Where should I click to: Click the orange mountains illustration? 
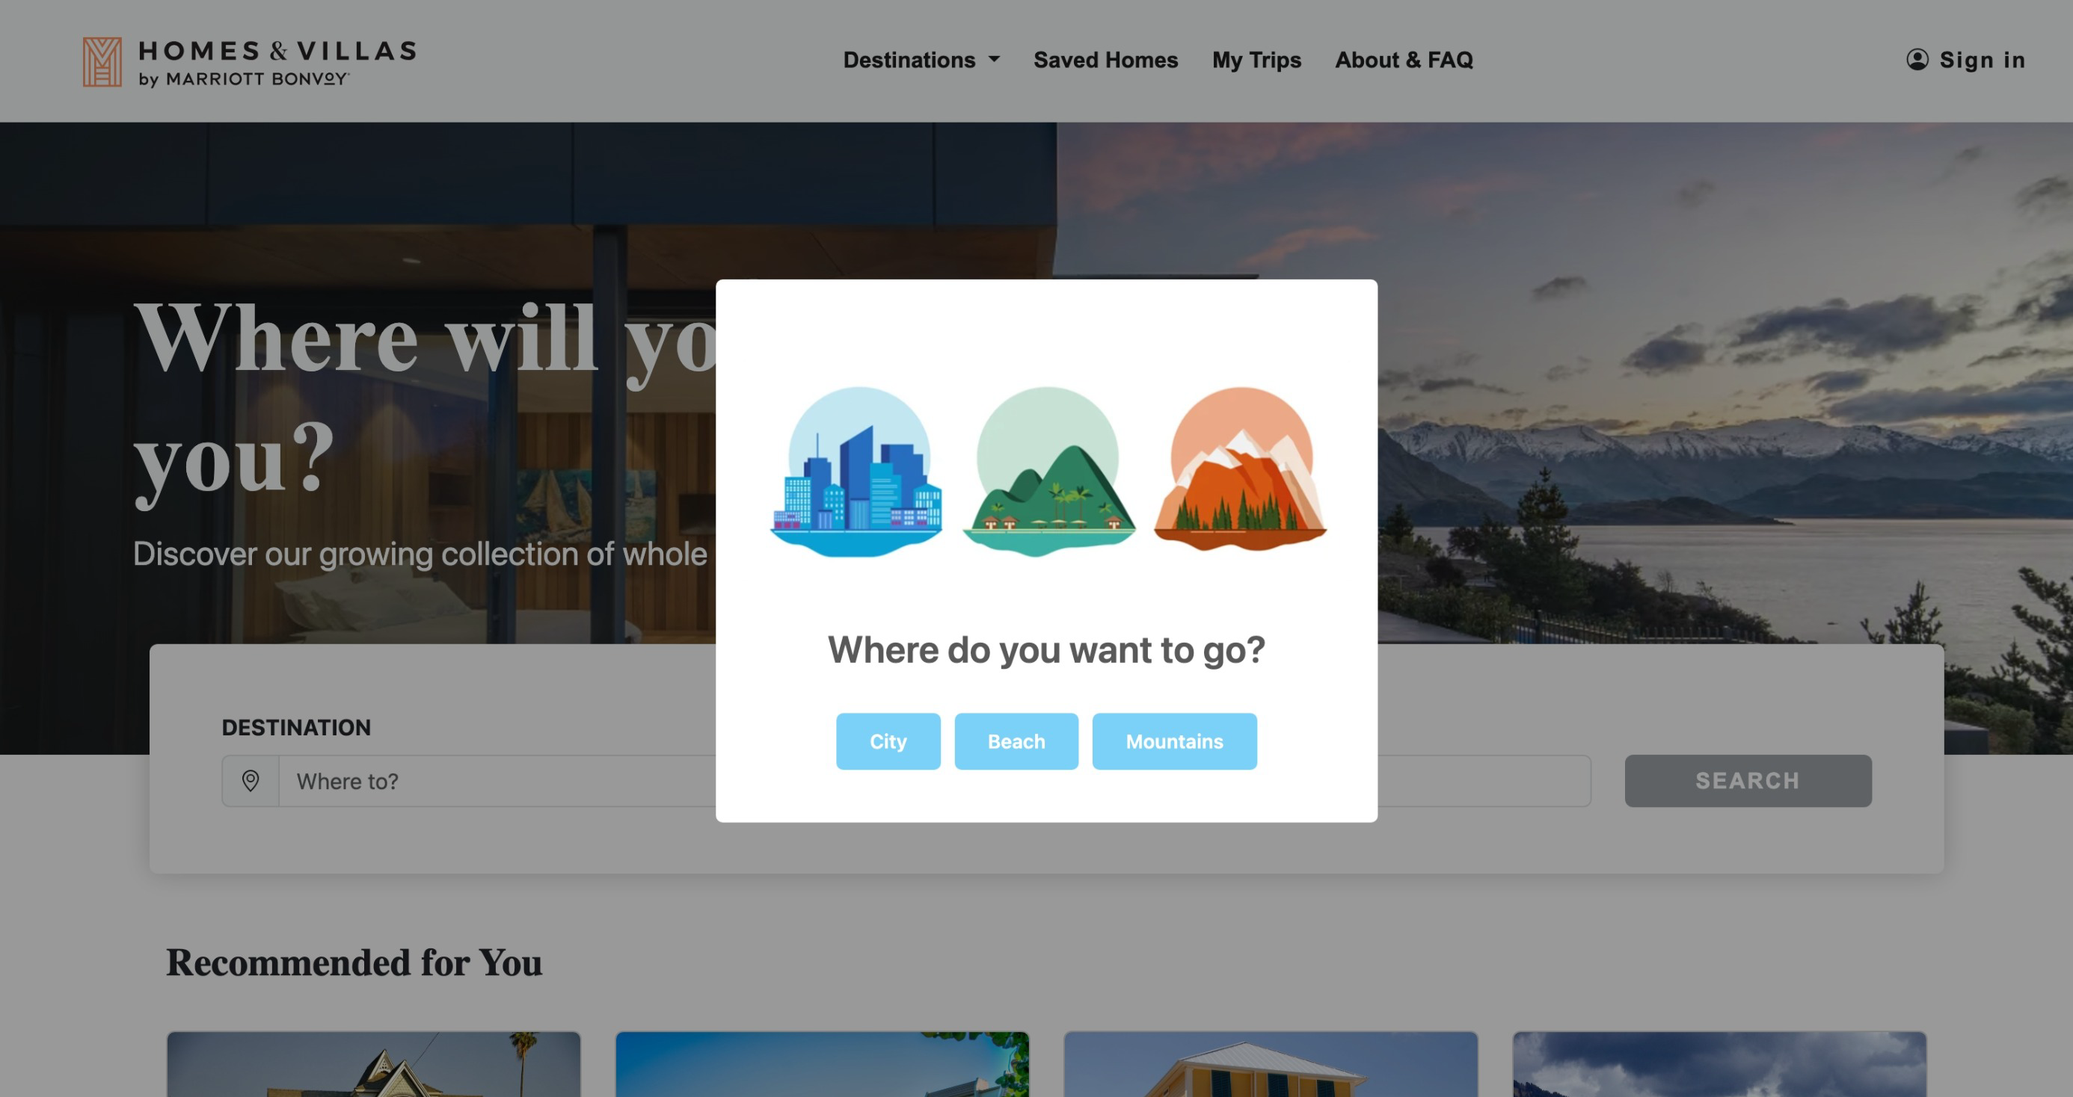(1240, 470)
